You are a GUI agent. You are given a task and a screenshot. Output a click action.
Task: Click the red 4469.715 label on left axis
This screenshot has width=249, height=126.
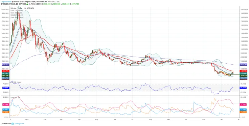coord(5,71)
